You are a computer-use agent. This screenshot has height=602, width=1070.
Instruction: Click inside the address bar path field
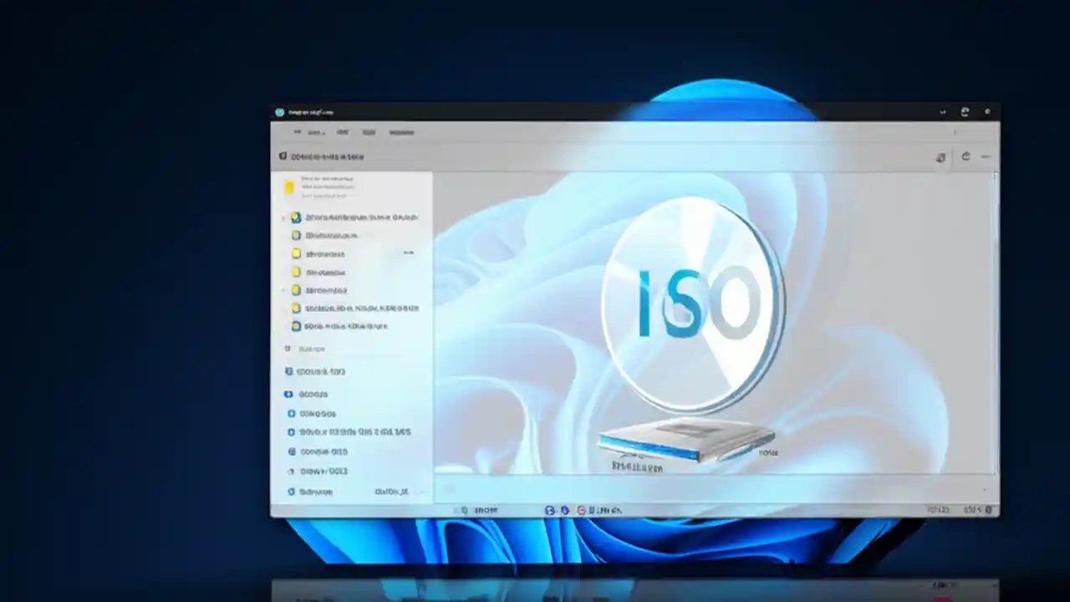click(376, 156)
